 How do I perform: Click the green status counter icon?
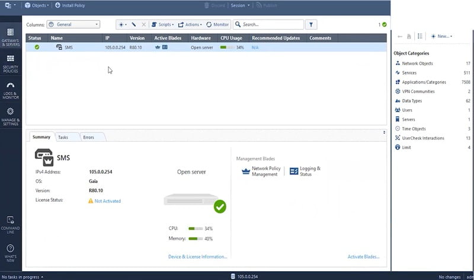point(384,24)
